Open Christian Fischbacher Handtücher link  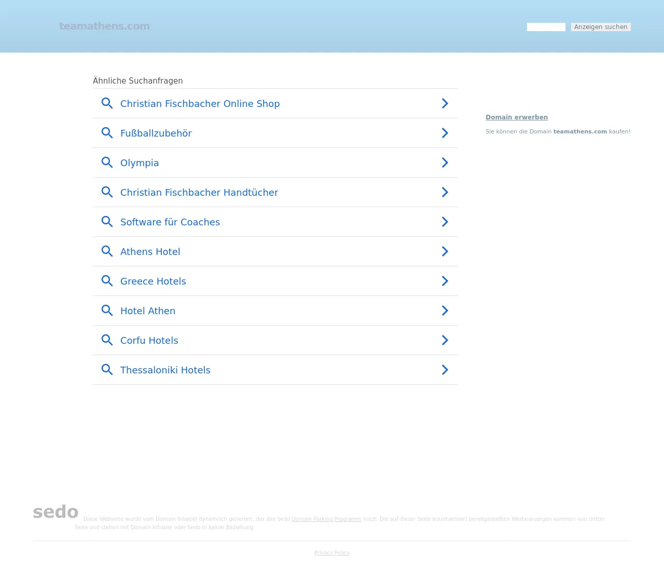tap(199, 193)
